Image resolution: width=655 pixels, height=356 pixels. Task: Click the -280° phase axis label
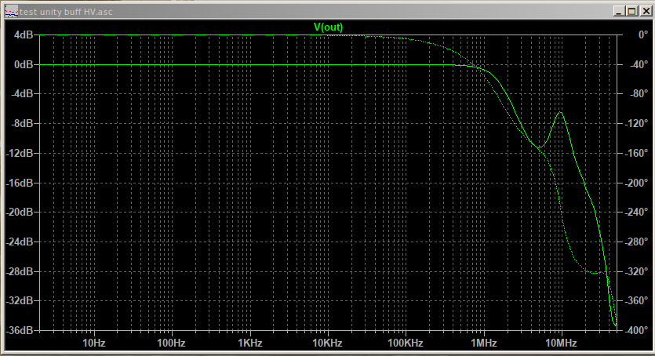click(x=636, y=242)
